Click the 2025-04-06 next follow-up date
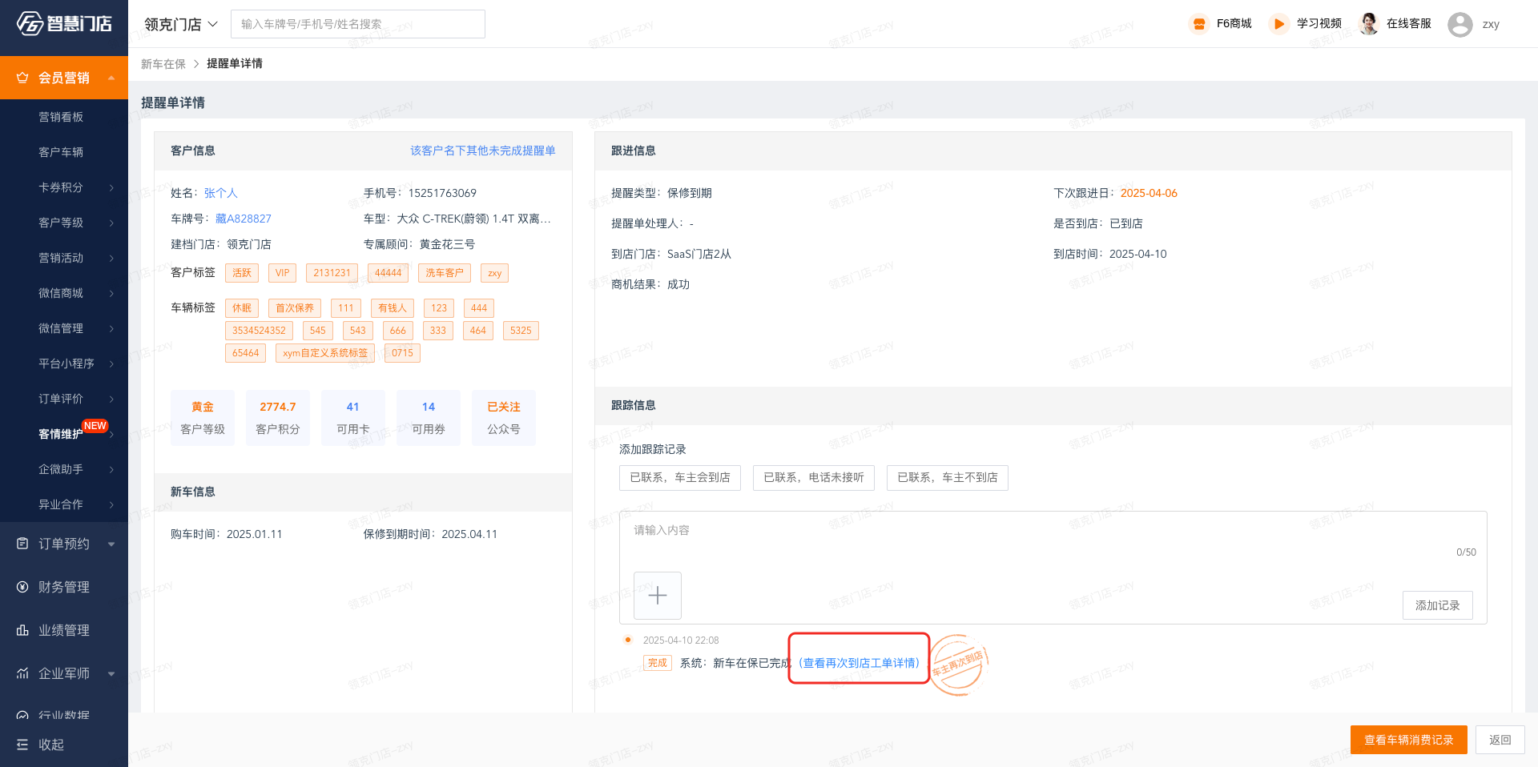1538x767 pixels. pos(1149,193)
